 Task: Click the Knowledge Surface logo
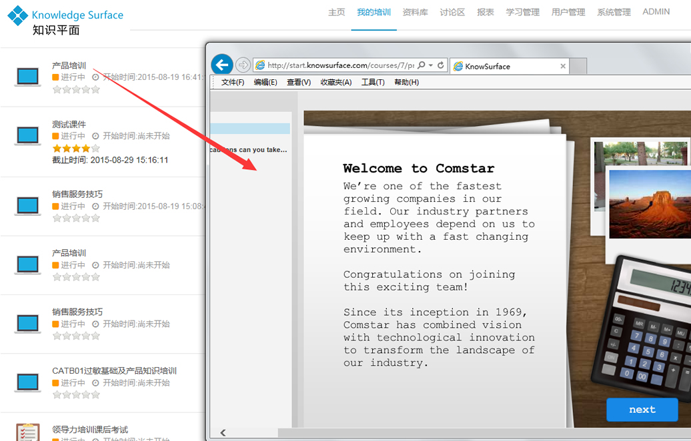pos(65,21)
